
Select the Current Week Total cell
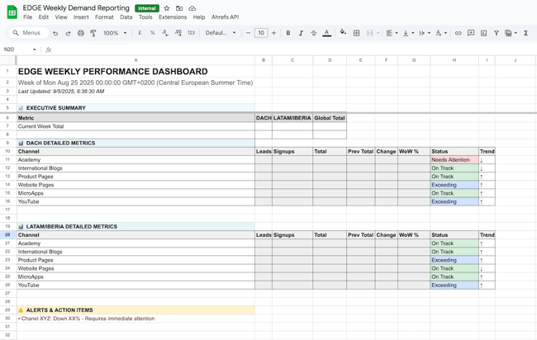pyautogui.click(x=135, y=126)
